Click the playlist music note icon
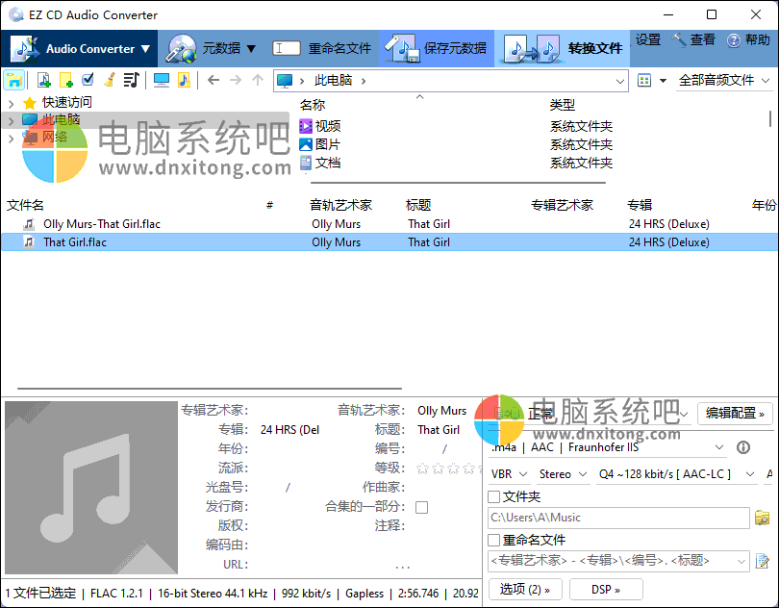This screenshot has height=608, width=779. [x=131, y=80]
